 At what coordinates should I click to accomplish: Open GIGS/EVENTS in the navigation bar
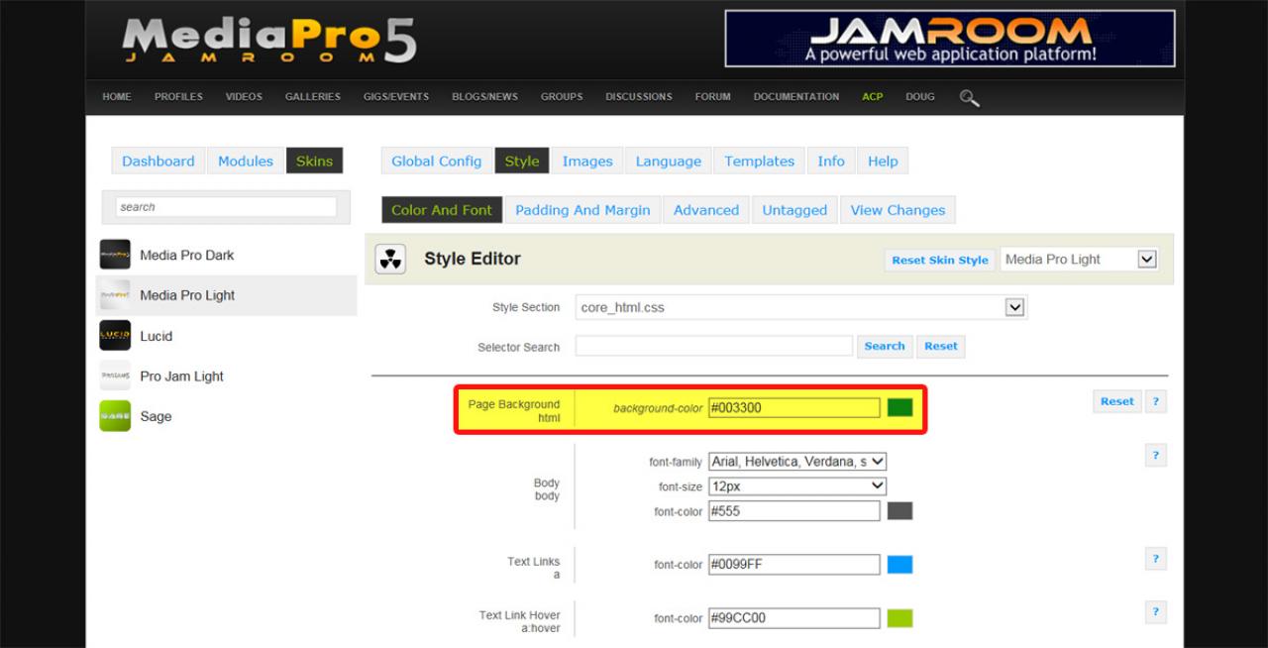[x=396, y=97]
